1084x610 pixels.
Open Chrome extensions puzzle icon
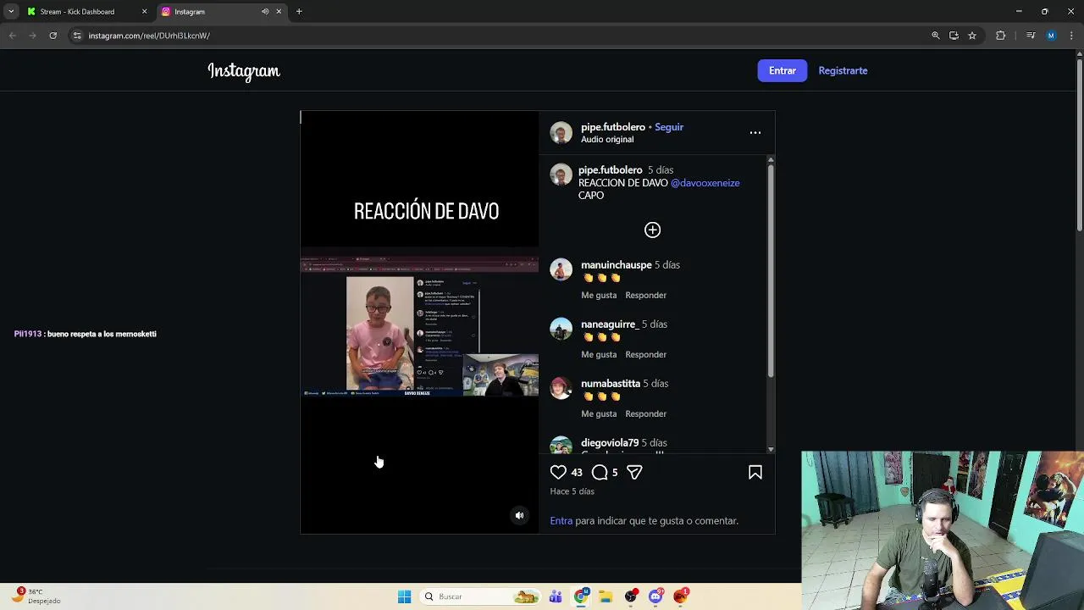coord(1000,36)
